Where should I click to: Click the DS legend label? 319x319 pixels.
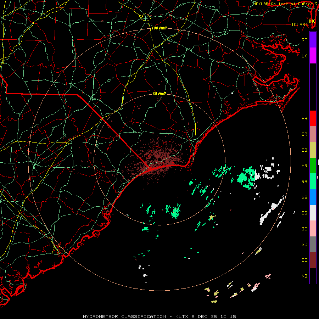304,213
